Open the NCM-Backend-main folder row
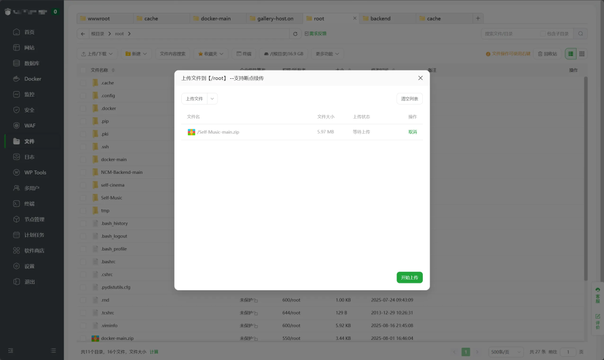This screenshot has width=604, height=360. [122, 172]
